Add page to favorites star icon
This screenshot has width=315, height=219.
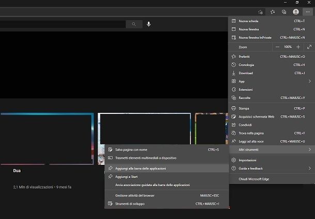(x=260, y=12)
